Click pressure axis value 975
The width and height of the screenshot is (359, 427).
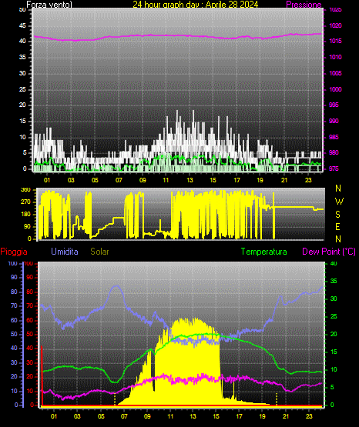(334, 168)
